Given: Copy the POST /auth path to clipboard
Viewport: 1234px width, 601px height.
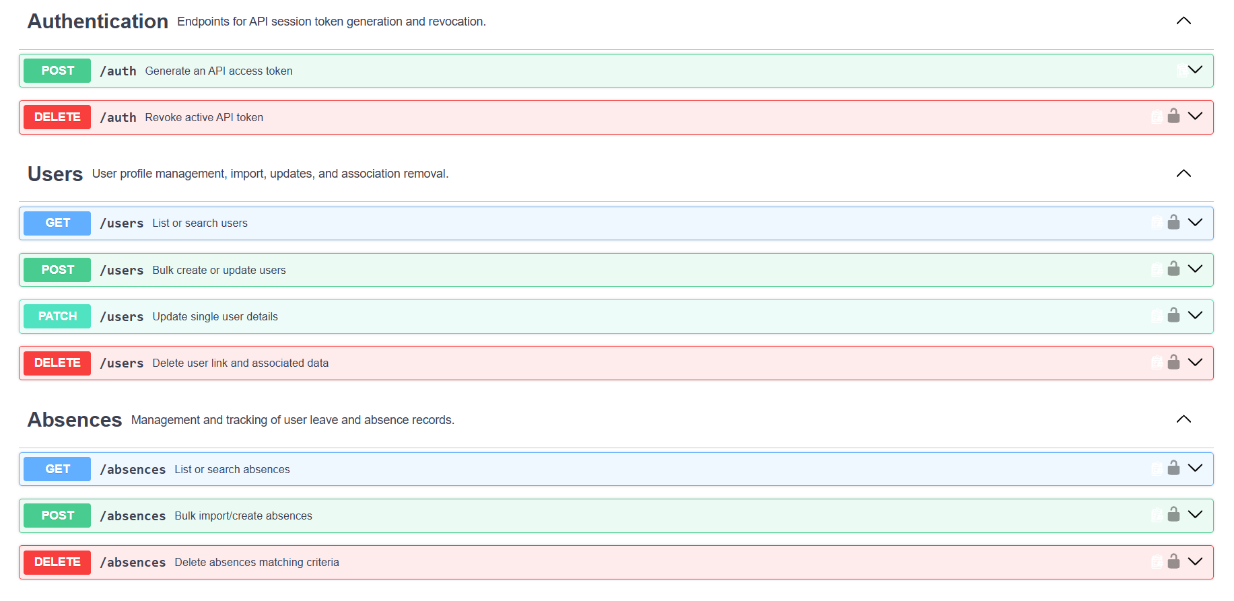Looking at the screenshot, I should pyautogui.click(x=1181, y=70).
